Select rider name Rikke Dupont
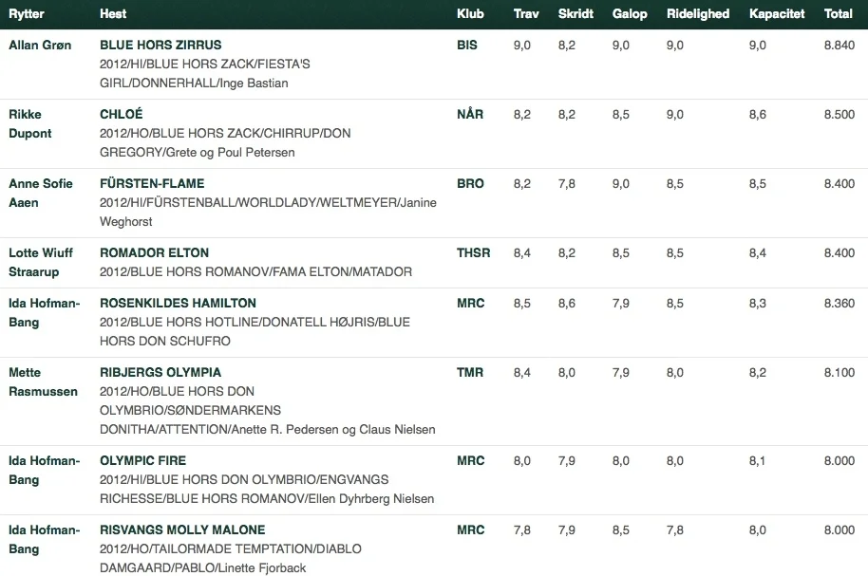Image resolution: width=868 pixels, height=576 pixels. [30, 124]
